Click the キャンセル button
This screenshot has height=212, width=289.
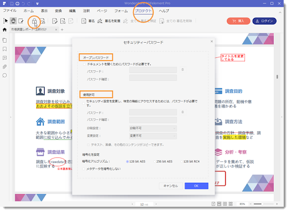click(x=170, y=186)
